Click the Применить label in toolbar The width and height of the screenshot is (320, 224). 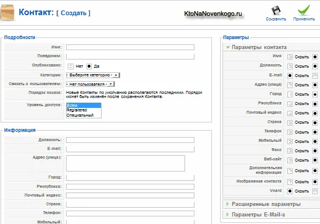point(304,19)
